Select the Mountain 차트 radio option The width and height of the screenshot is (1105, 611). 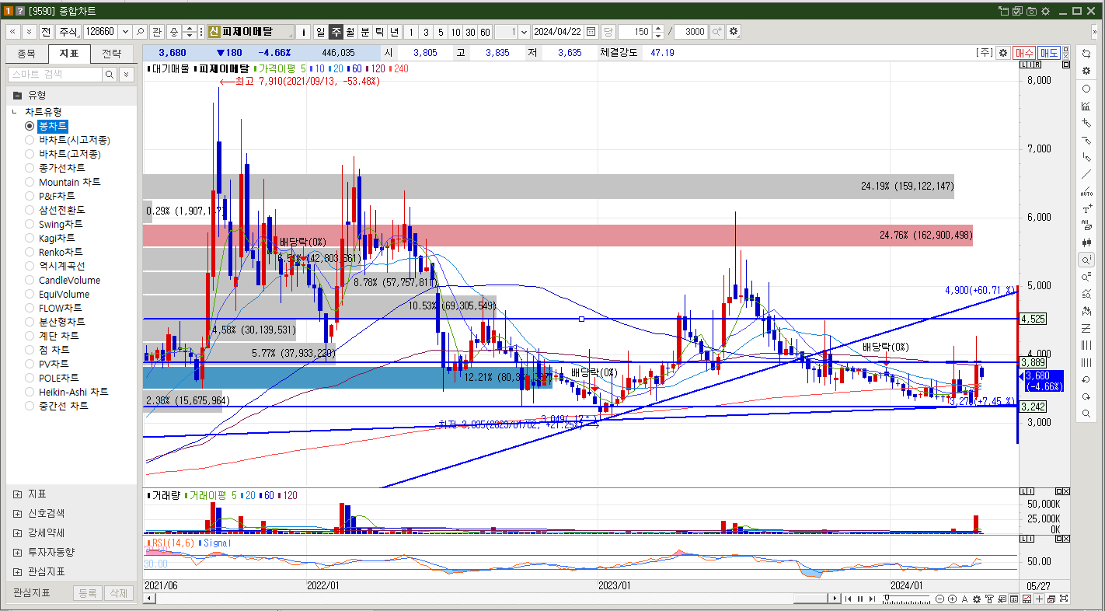click(x=30, y=182)
